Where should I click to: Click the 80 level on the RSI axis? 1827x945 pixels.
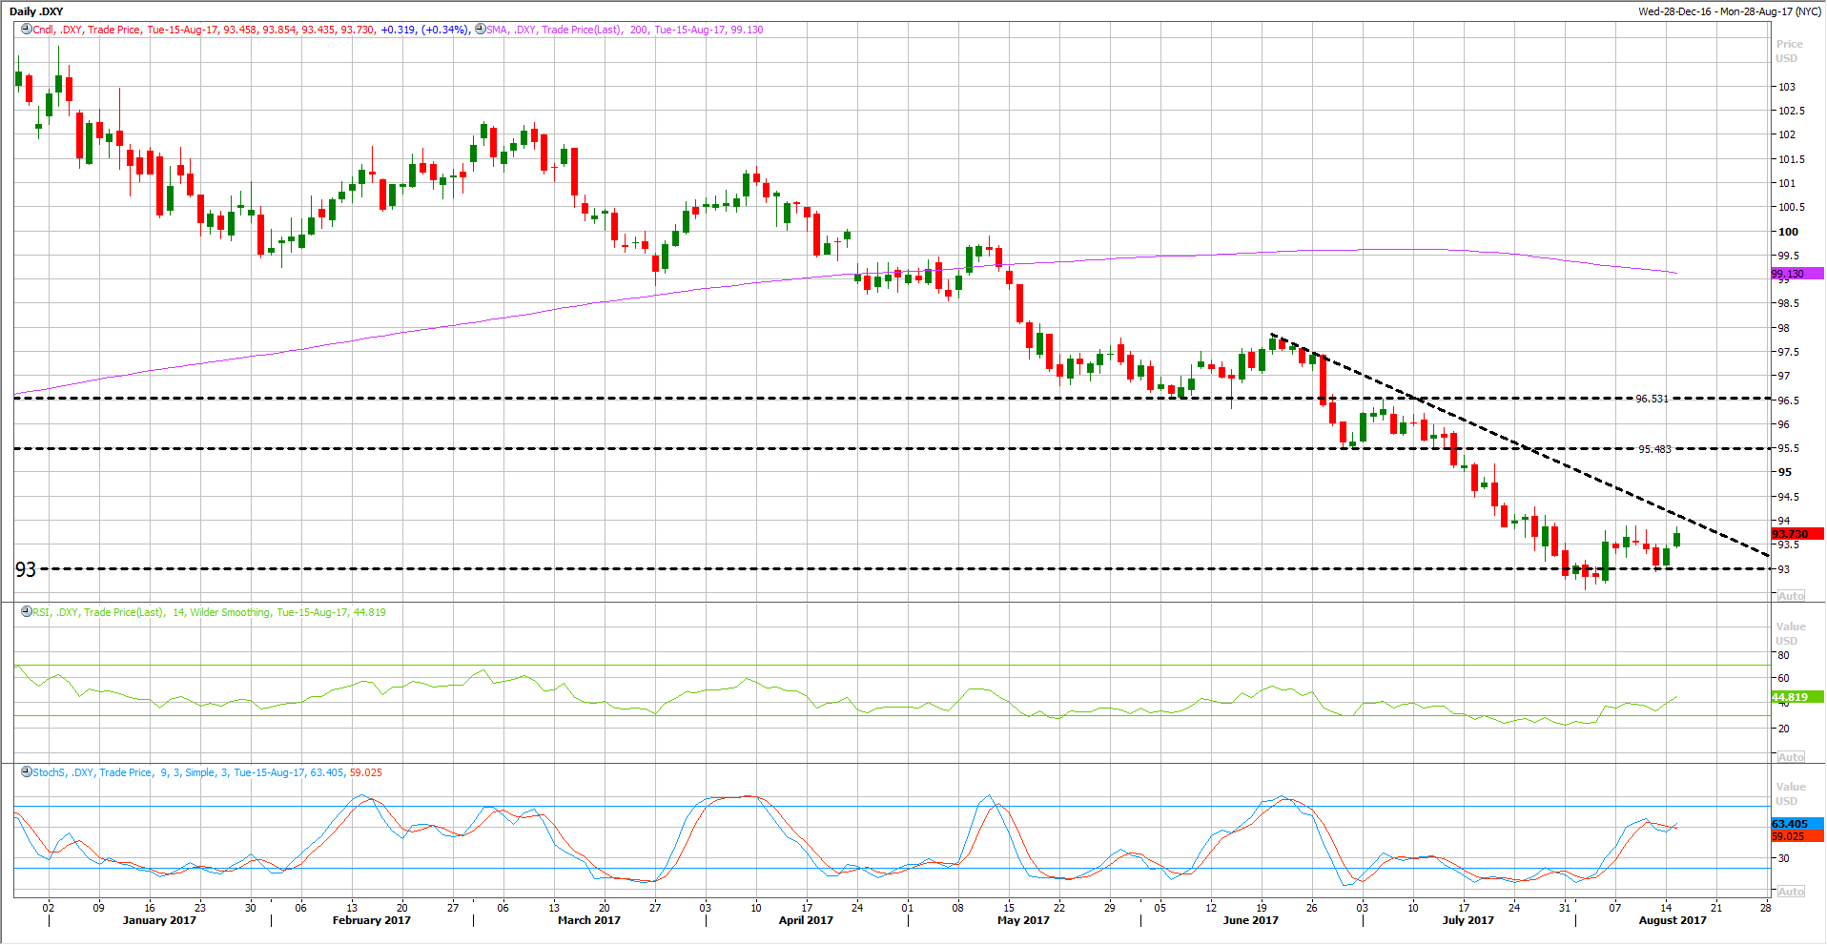1783,655
